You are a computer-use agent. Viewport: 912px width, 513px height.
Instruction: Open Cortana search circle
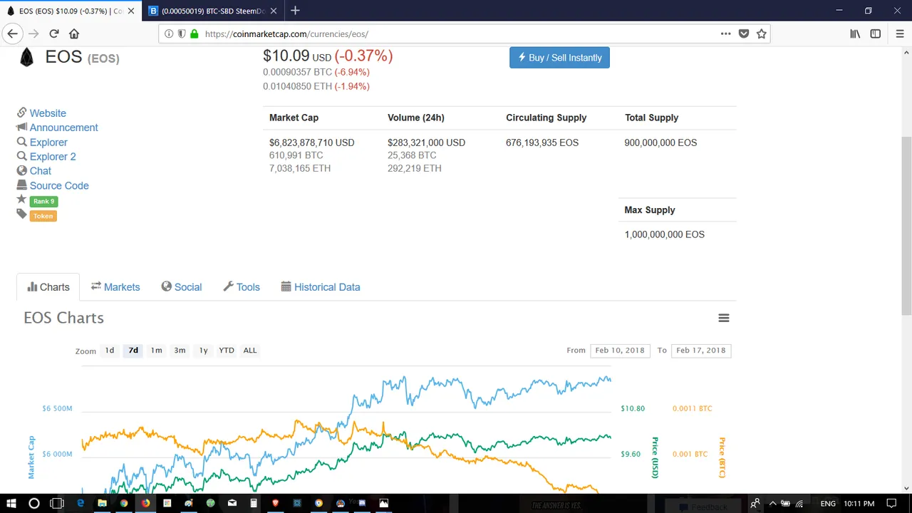point(33,503)
